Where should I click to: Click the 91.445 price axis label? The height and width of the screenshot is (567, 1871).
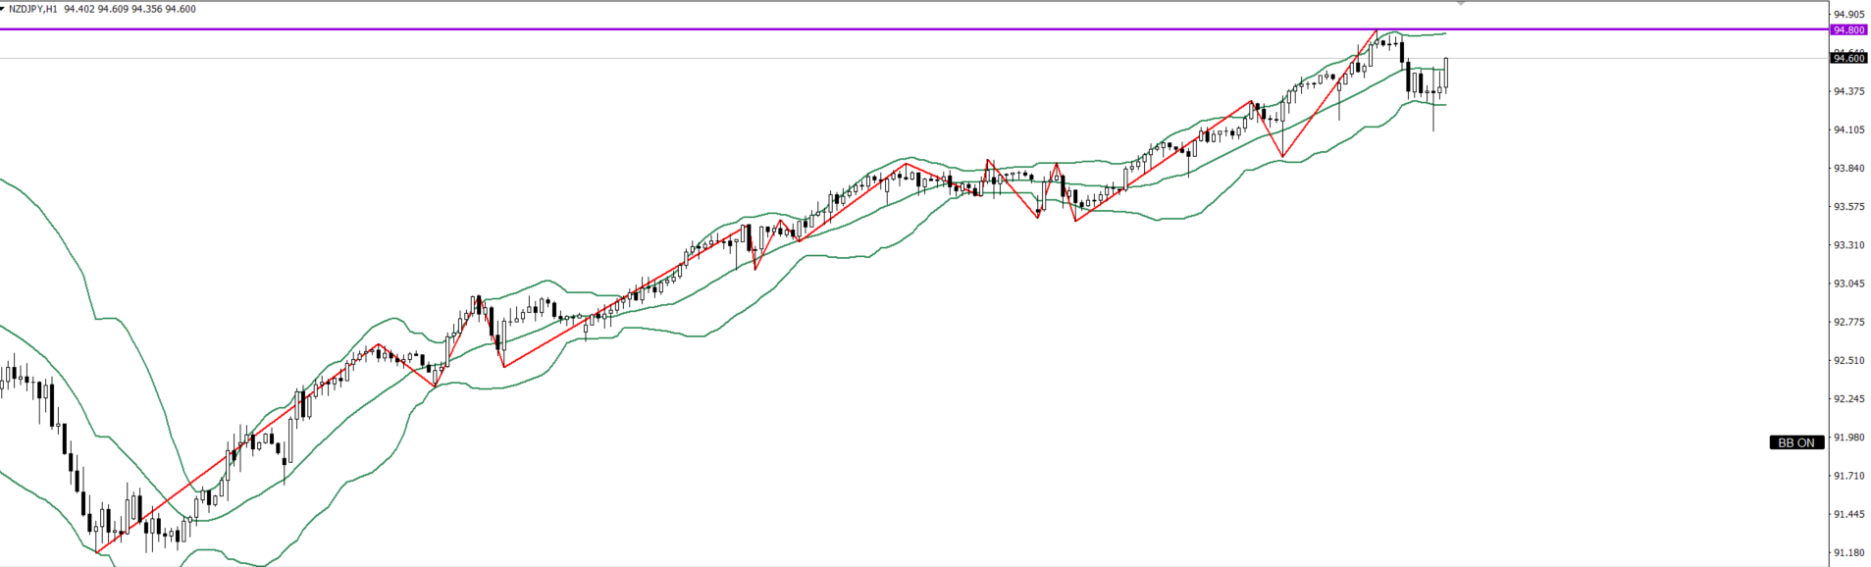pyautogui.click(x=1848, y=515)
